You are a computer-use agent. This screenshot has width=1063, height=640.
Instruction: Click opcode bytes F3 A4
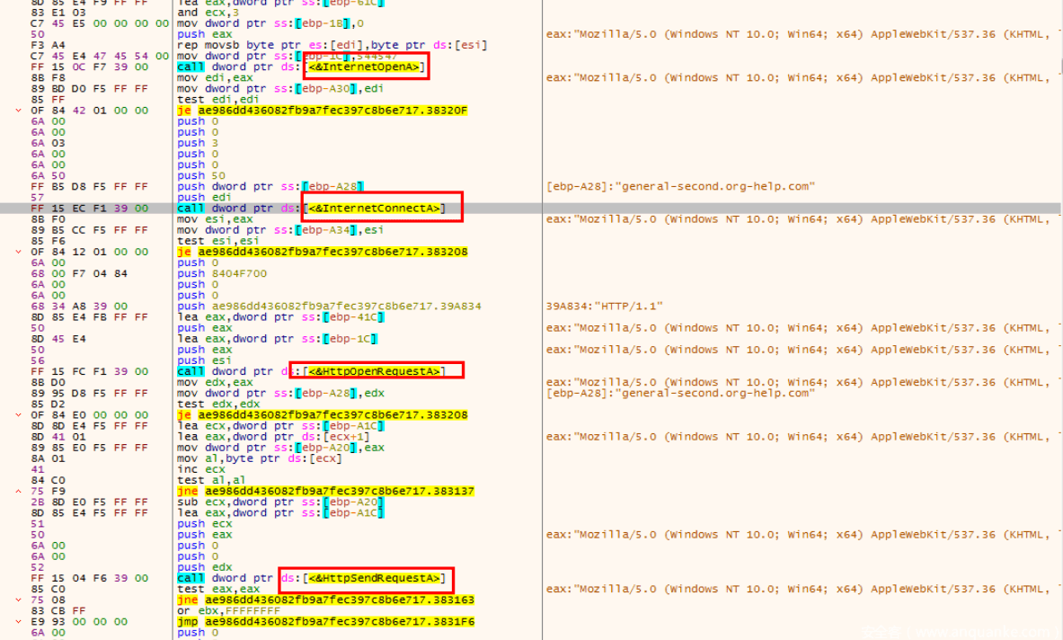click(49, 45)
